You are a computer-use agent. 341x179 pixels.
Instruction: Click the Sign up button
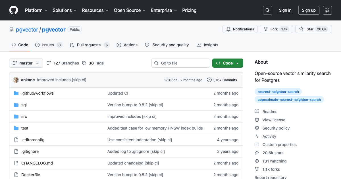[309, 10]
